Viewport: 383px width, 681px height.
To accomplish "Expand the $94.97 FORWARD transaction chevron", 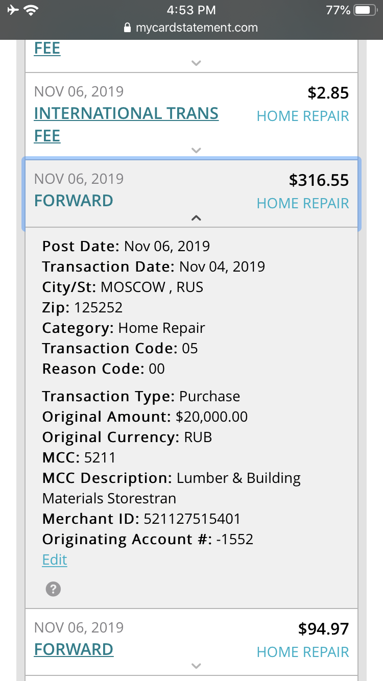I will [196, 666].
